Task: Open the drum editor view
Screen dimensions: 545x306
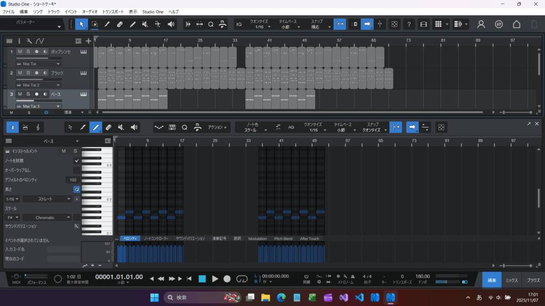Action: point(24,127)
